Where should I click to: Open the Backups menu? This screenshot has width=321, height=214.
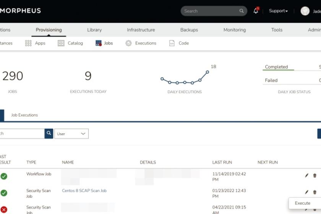click(x=189, y=30)
